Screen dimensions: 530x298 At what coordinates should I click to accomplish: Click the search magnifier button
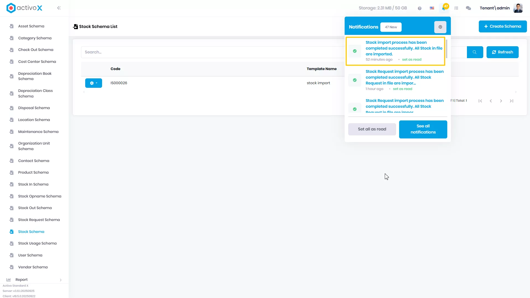(475, 52)
